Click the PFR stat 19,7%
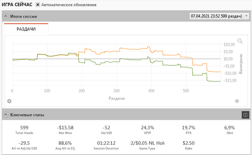The image size is (252, 155). 189,128
